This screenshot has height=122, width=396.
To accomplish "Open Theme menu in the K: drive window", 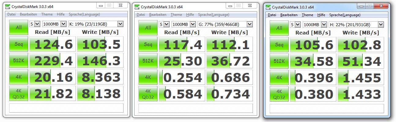I will 47,14.
